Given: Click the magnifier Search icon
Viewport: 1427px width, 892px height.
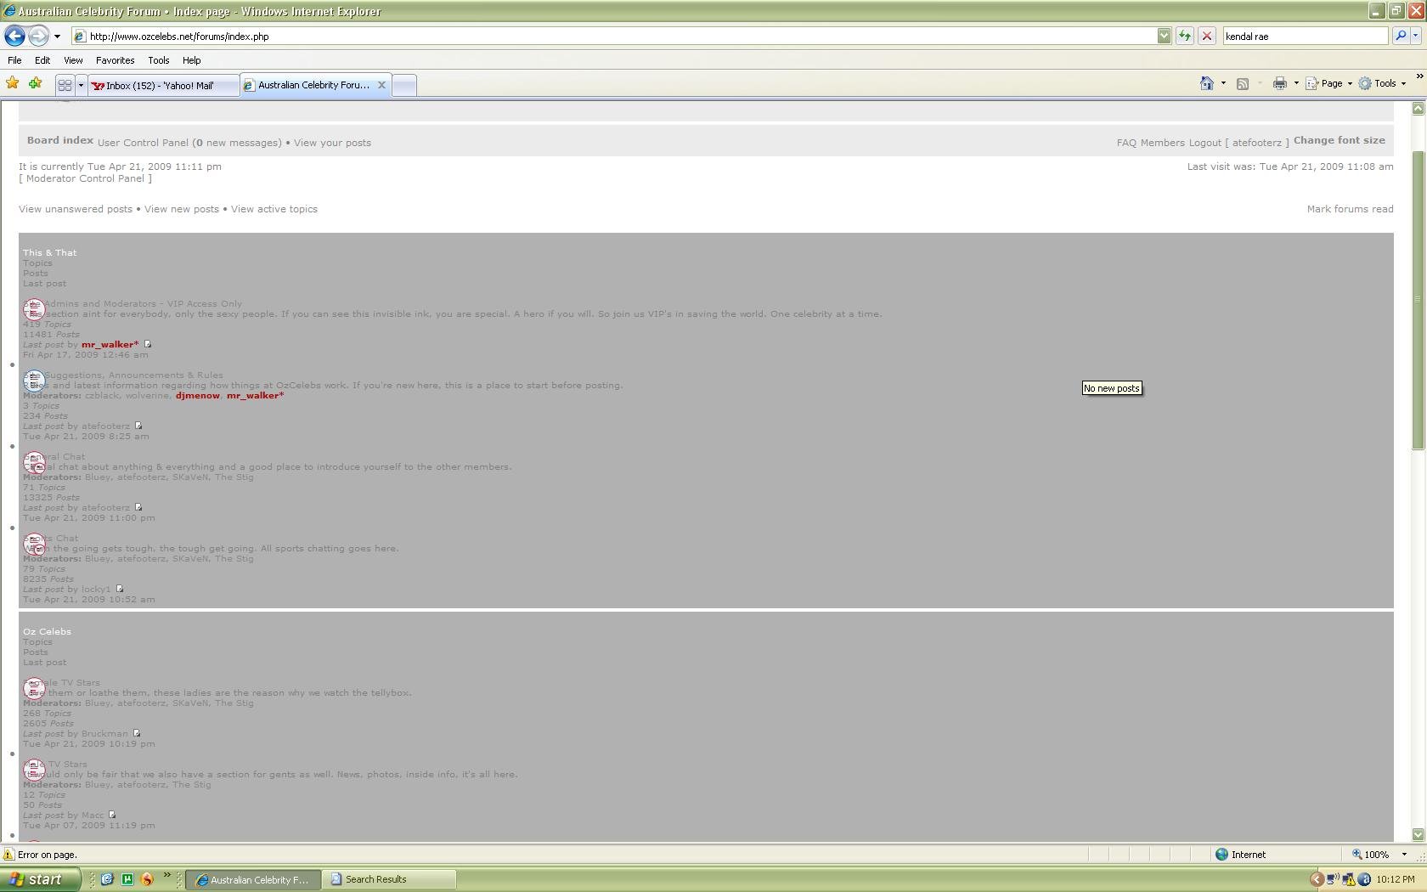Looking at the screenshot, I should tap(1401, 37).
